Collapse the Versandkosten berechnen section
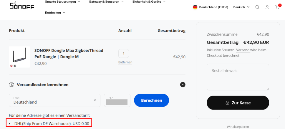 click(x=183, y=85)
